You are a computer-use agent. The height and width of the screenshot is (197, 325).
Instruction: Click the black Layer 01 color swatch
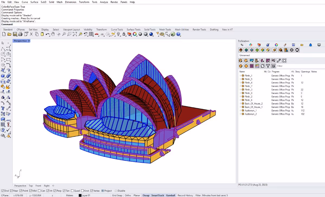80,195
